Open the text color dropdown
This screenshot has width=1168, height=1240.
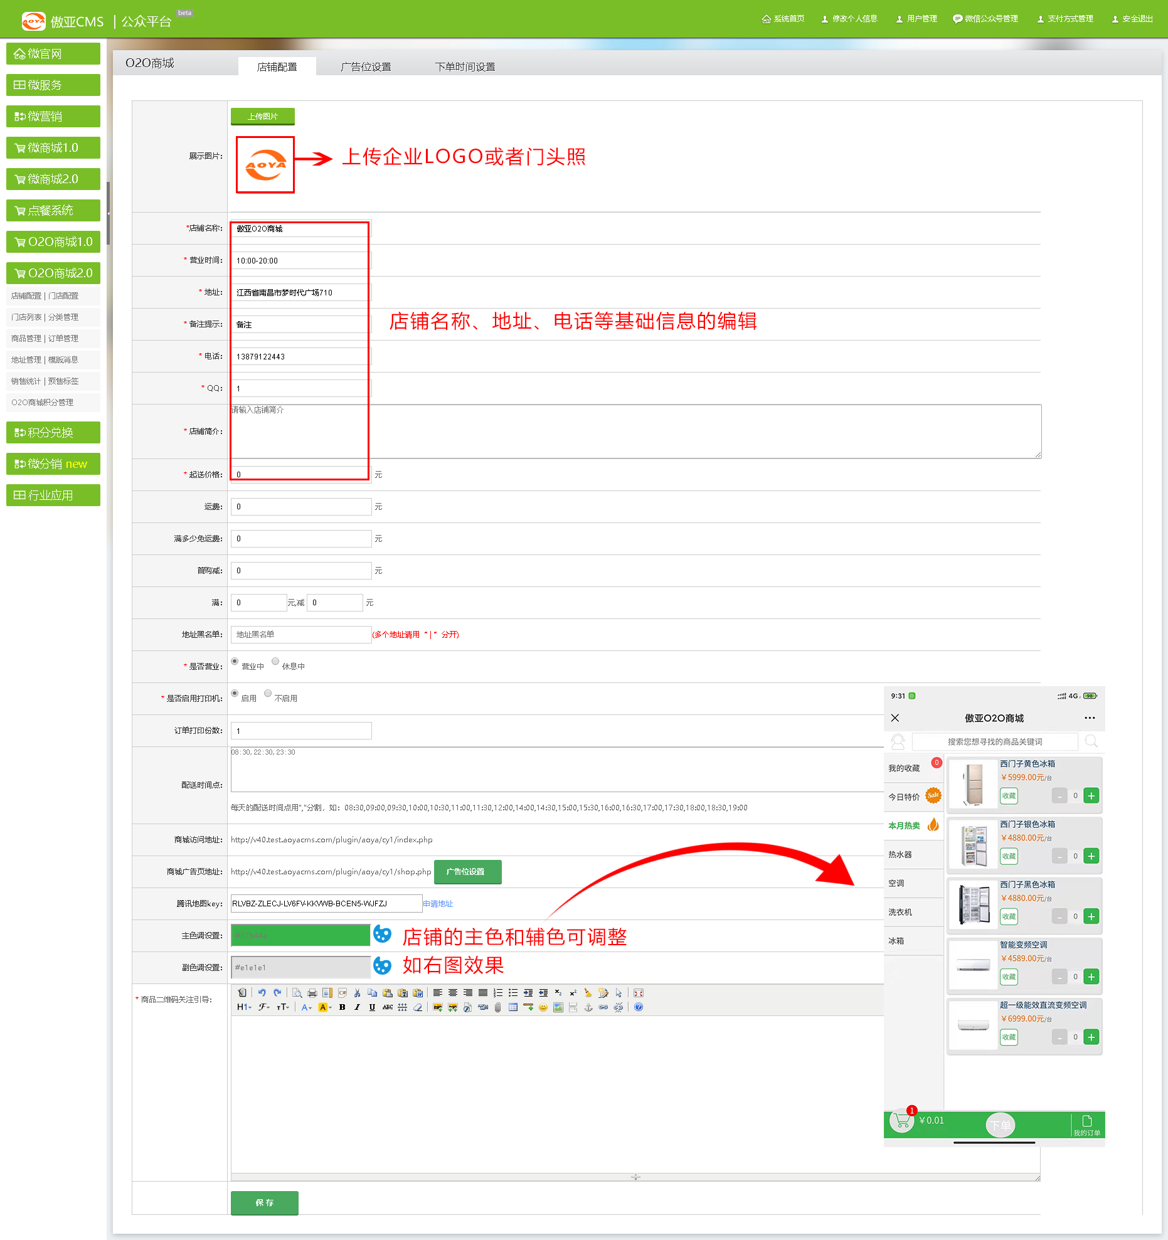[306, 1007]
